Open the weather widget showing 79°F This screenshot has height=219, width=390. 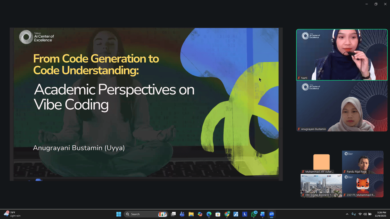coord(12,214)
